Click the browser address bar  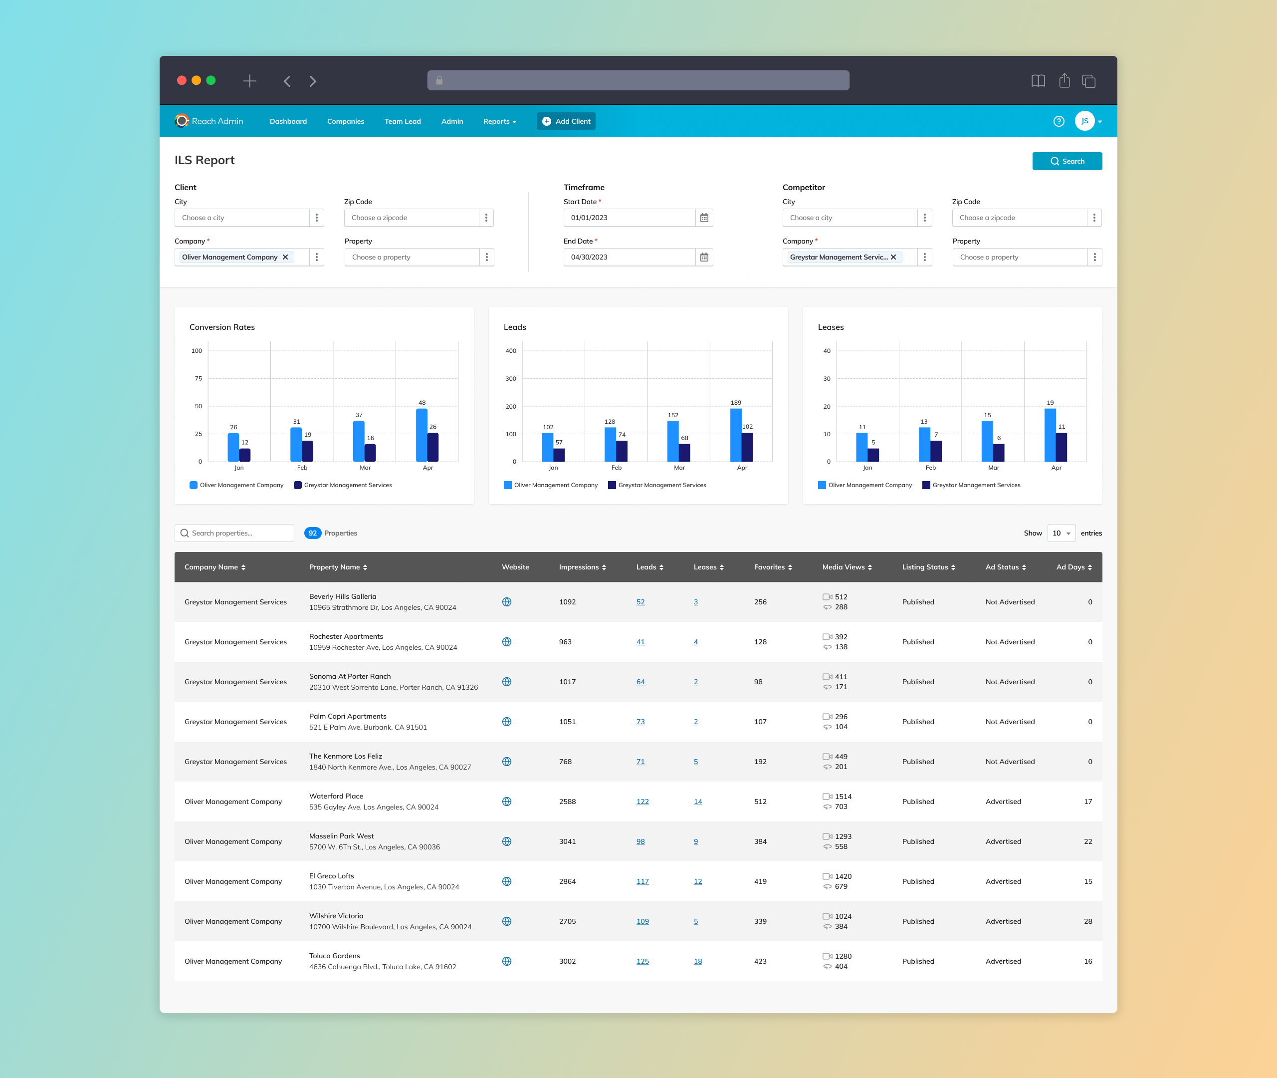coord(638,80)
